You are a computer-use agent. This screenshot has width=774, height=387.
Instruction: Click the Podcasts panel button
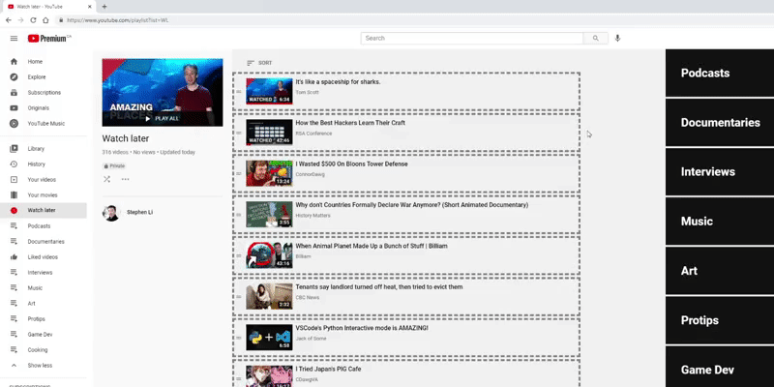click(720, 74)
